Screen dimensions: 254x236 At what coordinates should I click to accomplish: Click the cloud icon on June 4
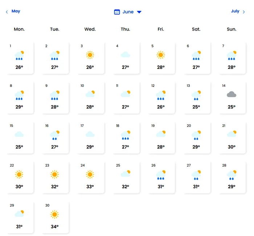126,55
